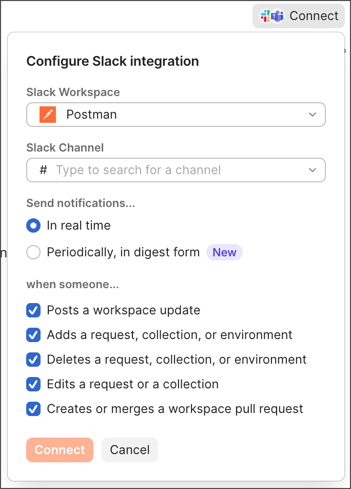351x489 pixels.
Task: Click the Microsoft Teams logo icon
Action: pyautogui.click(x=278, y=16)
